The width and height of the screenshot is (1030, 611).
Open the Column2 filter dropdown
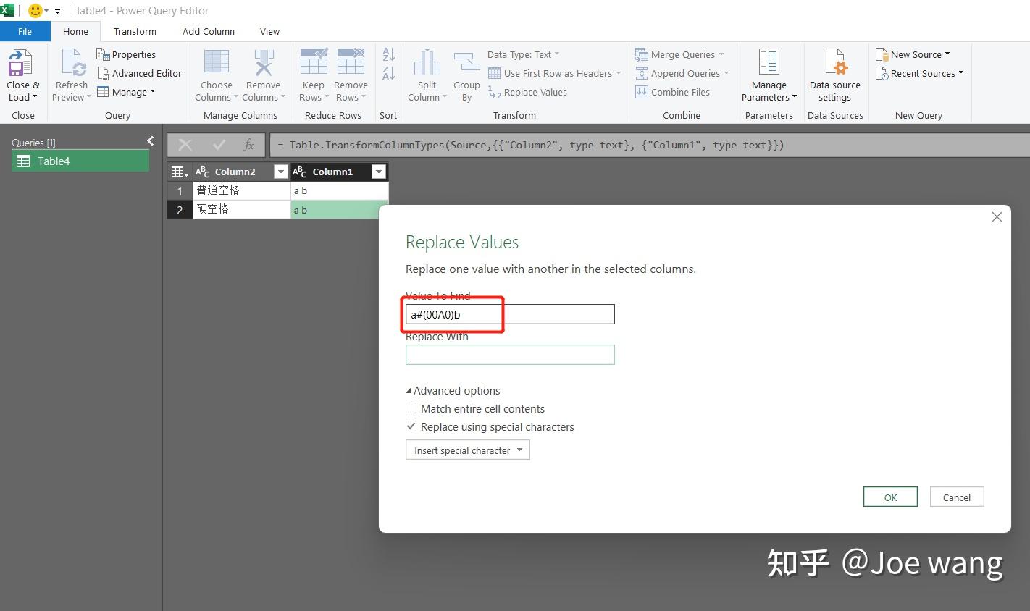click(x=280, y=172)
